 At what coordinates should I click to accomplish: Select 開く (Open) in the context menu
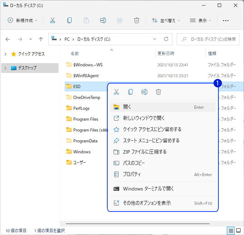[x=163, y=107]
